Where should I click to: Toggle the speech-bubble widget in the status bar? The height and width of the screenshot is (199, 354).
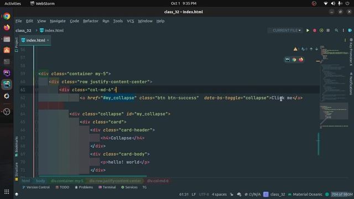239,194
